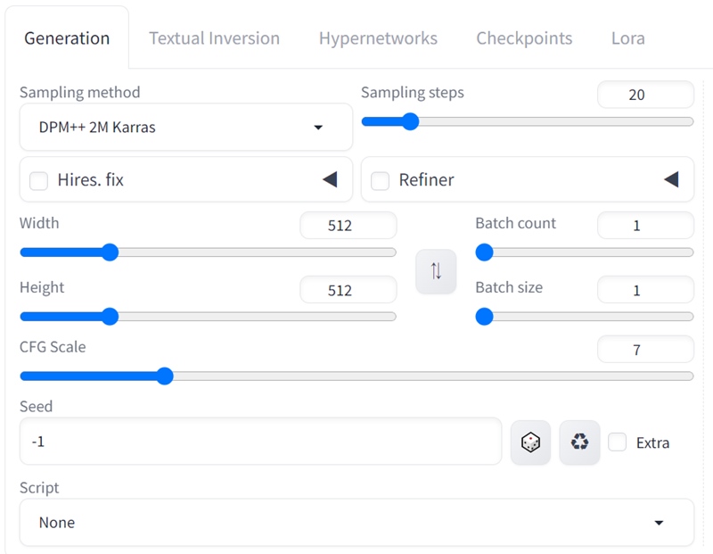Click the Height slider handle
Viewport: 713px width, 554px height.
(x=110, y=317)
